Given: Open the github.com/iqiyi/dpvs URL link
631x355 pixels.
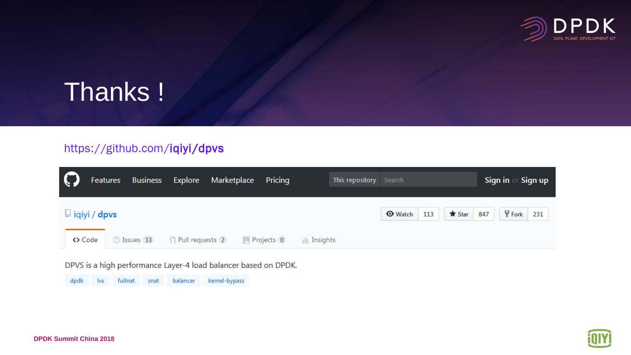Looking at the screenshot, I should (x=144, y=149).
